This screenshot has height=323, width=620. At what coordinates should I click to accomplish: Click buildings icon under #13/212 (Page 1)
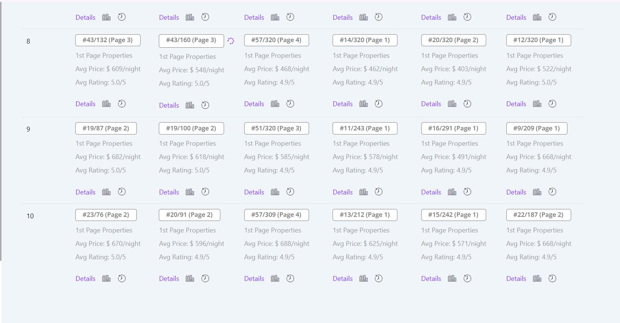(363, 278)
